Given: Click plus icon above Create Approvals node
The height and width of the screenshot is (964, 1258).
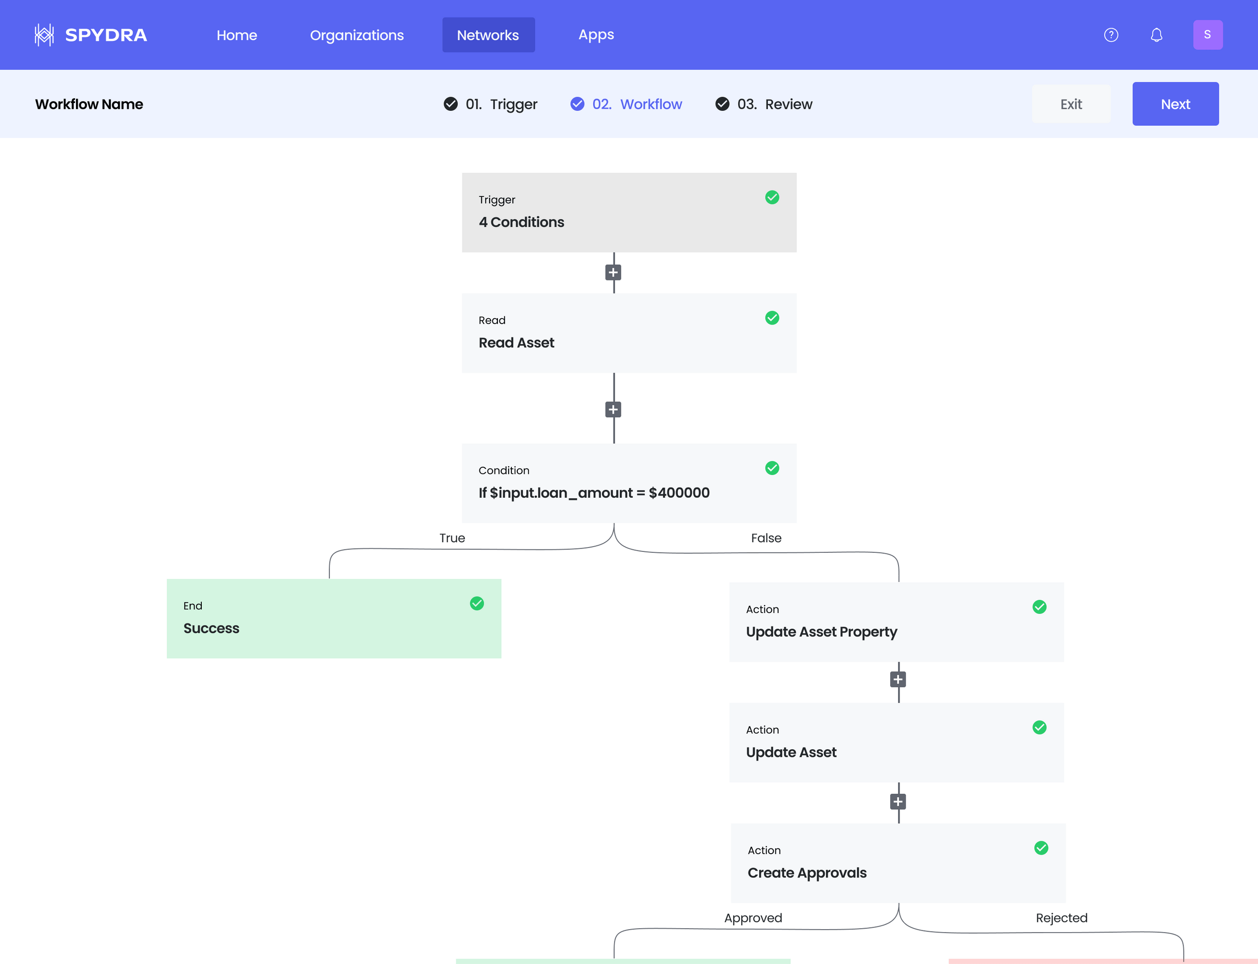Looking at the screenshot, I should (897, 801).
